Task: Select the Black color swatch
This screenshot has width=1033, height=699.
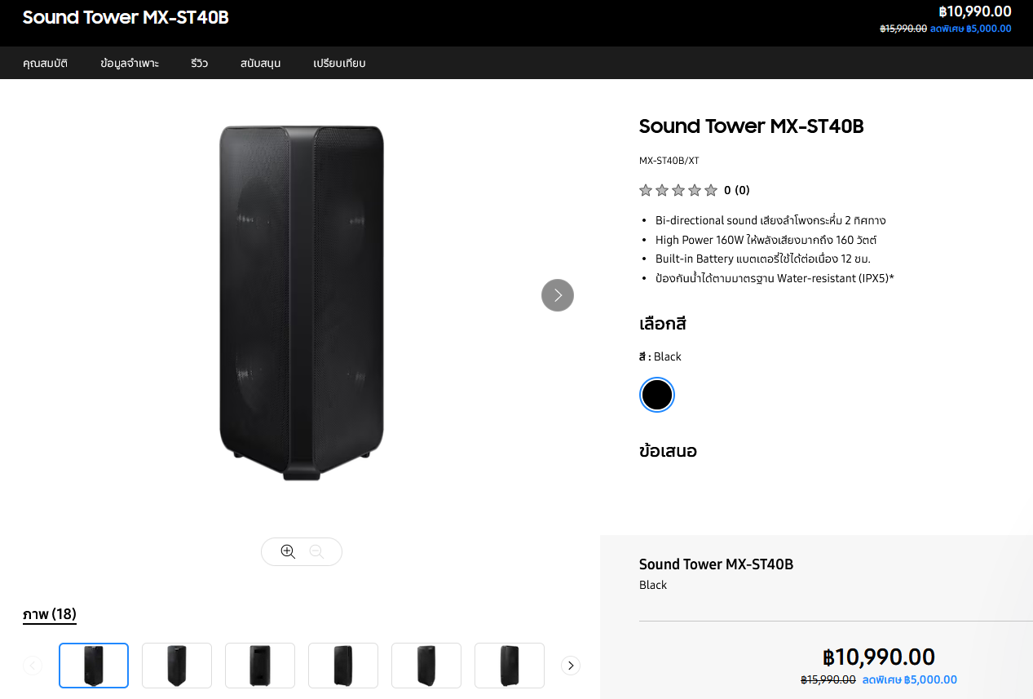Action: point(657,395)
